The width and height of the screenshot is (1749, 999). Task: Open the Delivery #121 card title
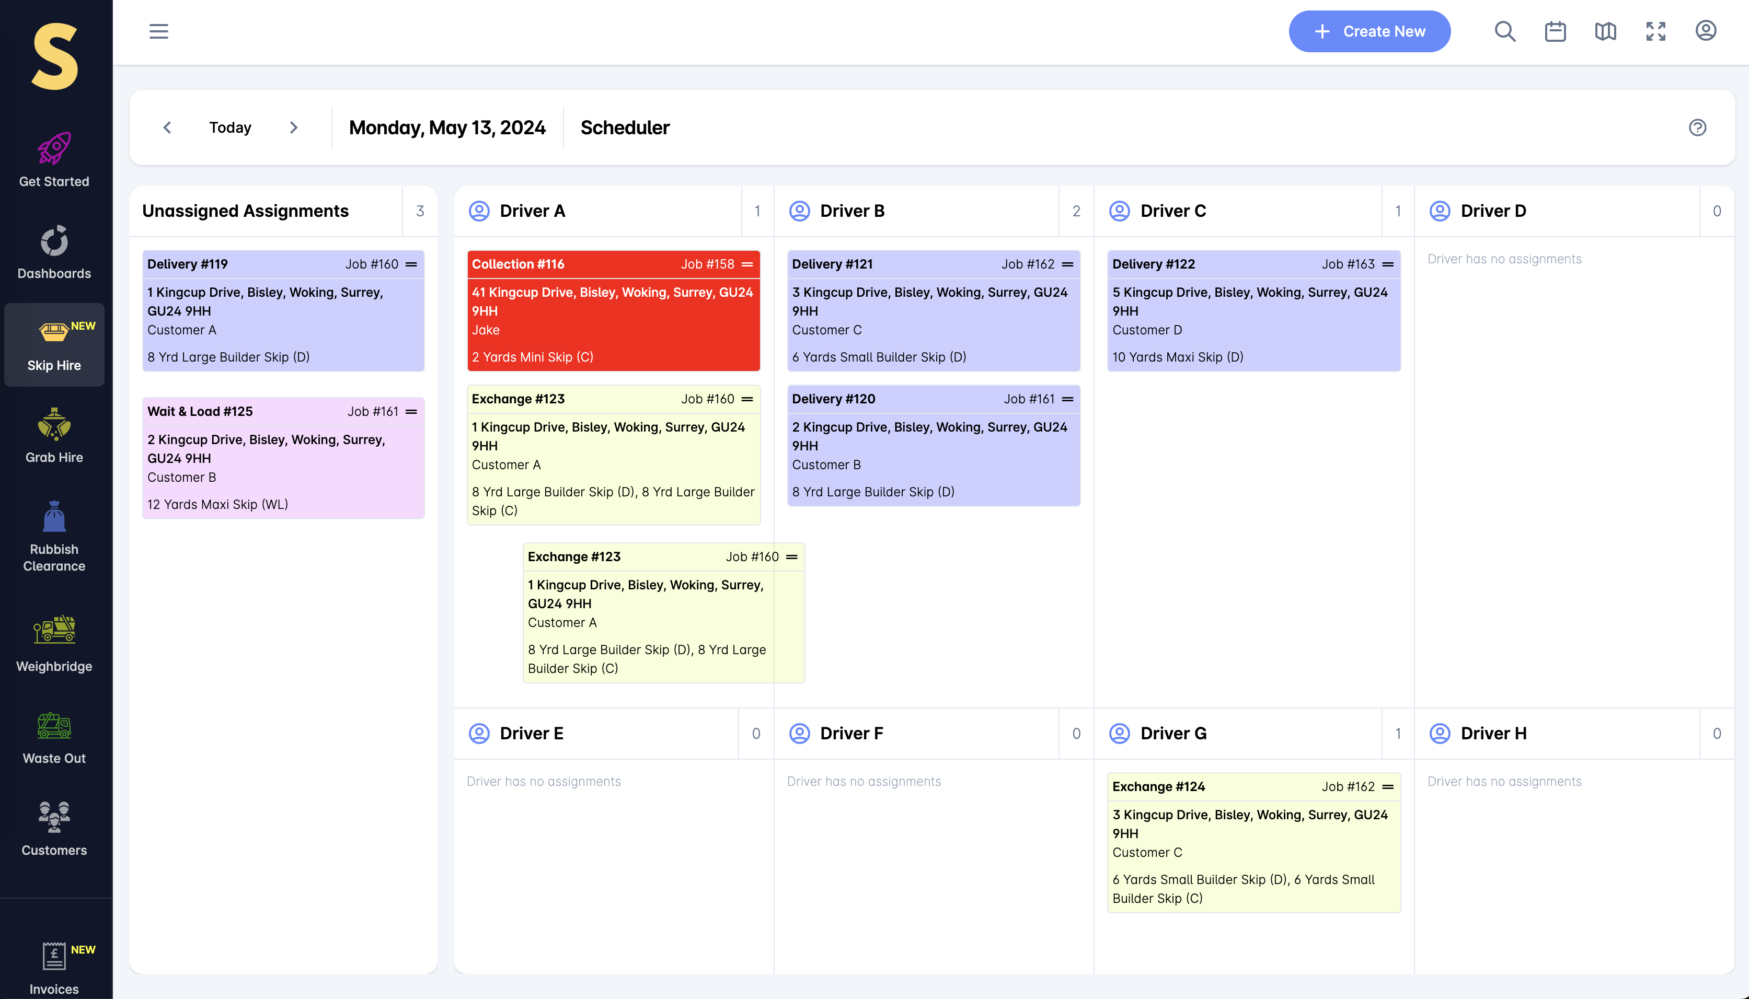pyautogui.click(x=832, y=264)
